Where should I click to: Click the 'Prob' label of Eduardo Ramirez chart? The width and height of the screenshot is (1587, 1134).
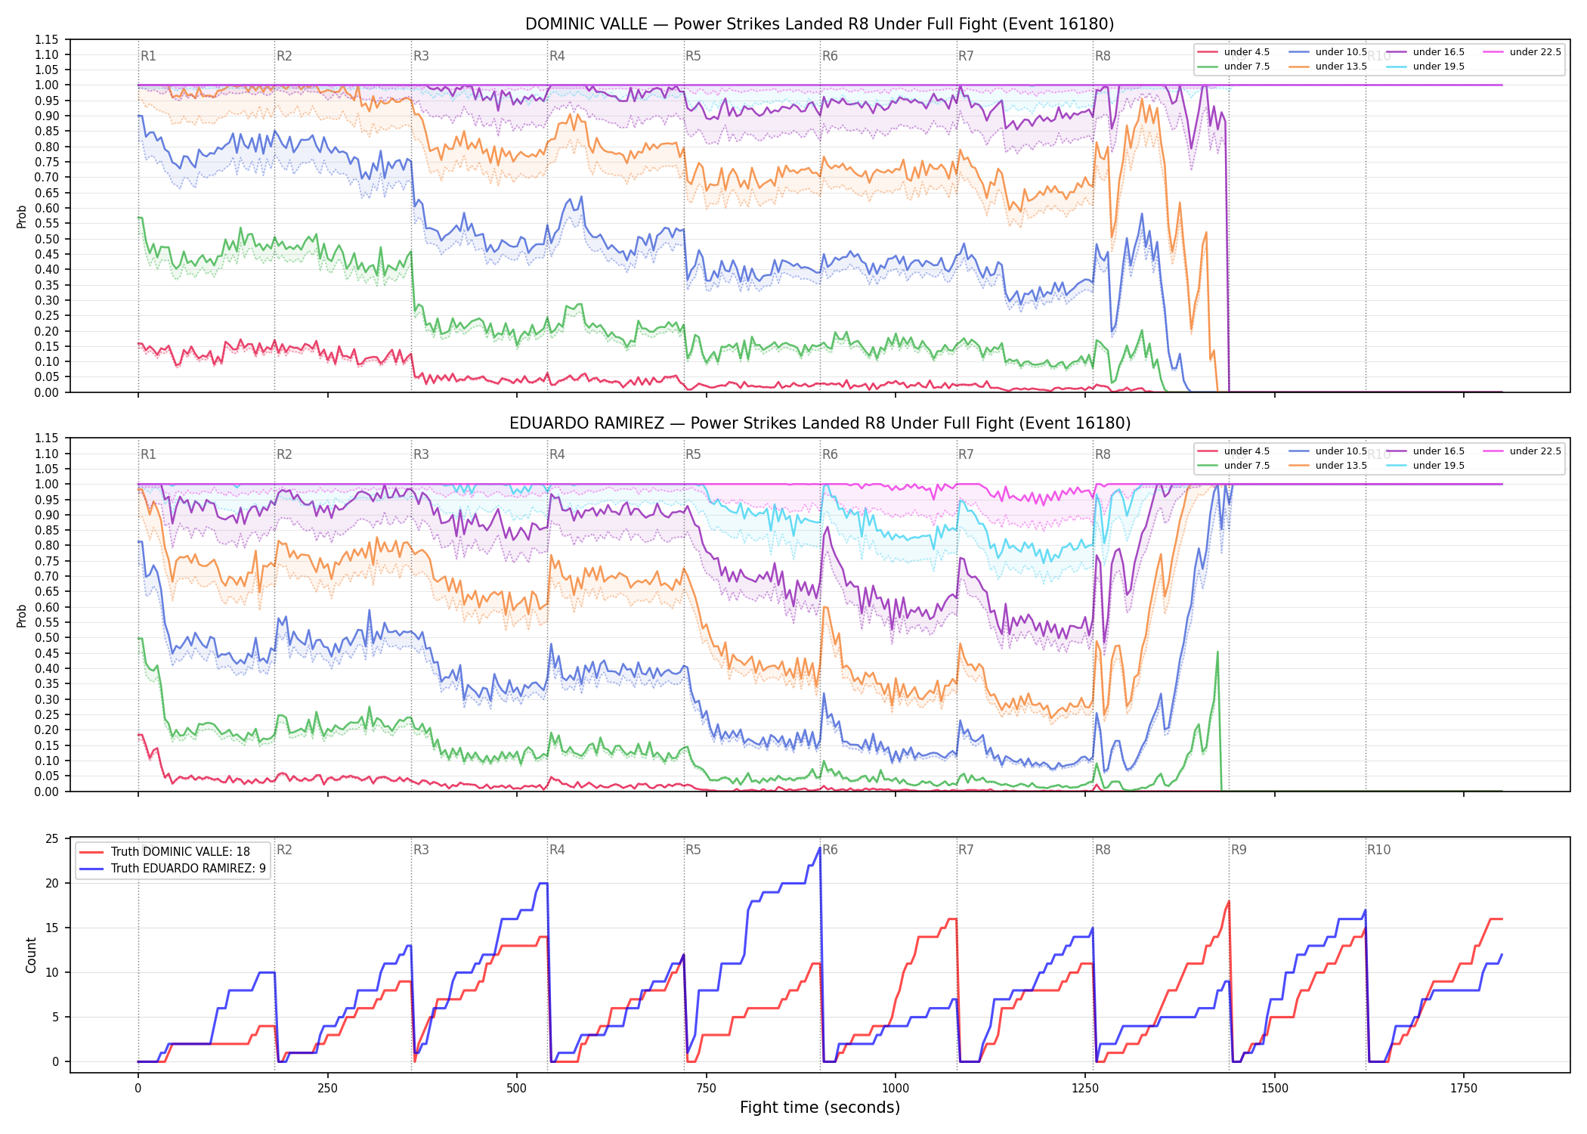22,615
